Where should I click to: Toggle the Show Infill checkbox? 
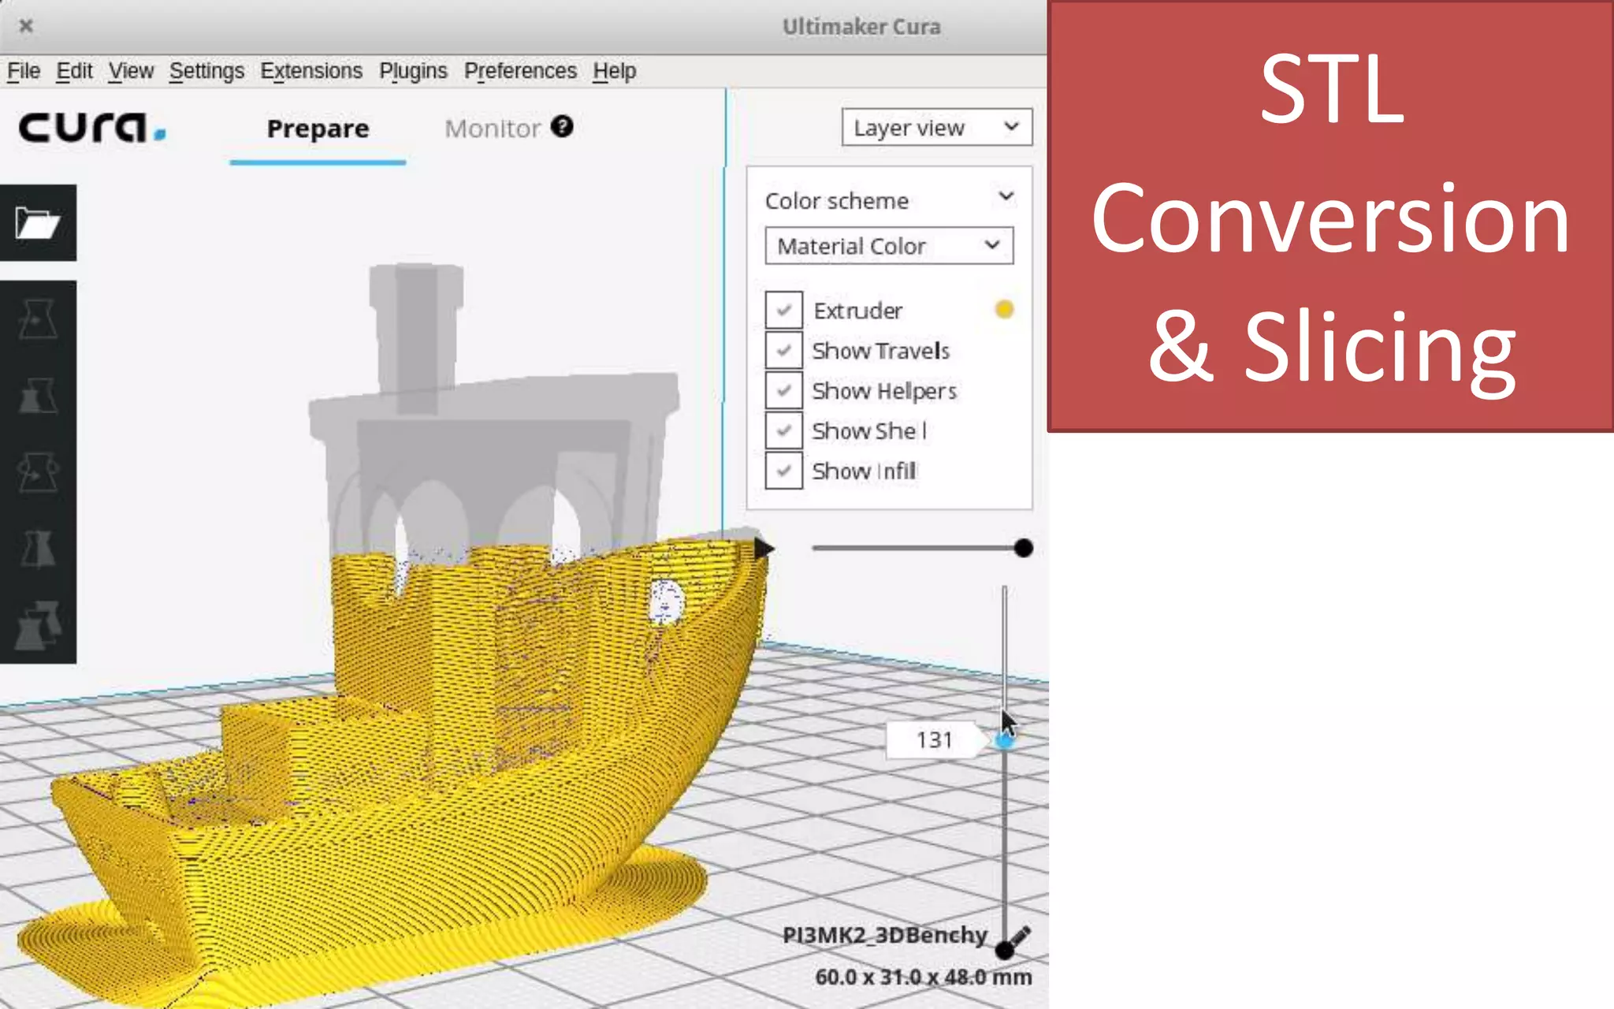784,471
